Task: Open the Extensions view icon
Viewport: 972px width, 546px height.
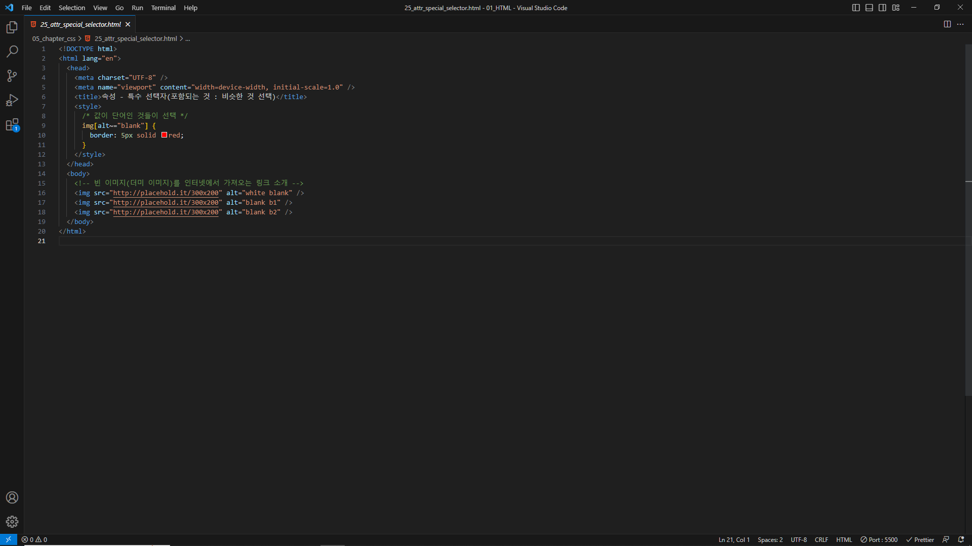Action: pyautogui.click(x=12, y=125)
